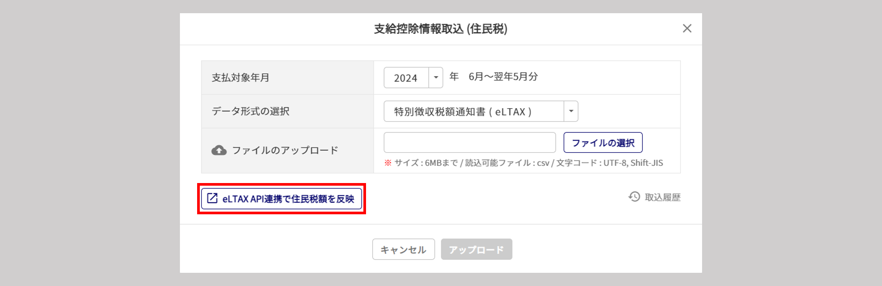Viewport: 882px width, 286px height.
Task: Click the external-link icon on the eLTAX API button
Action: (x=212, y=198)
